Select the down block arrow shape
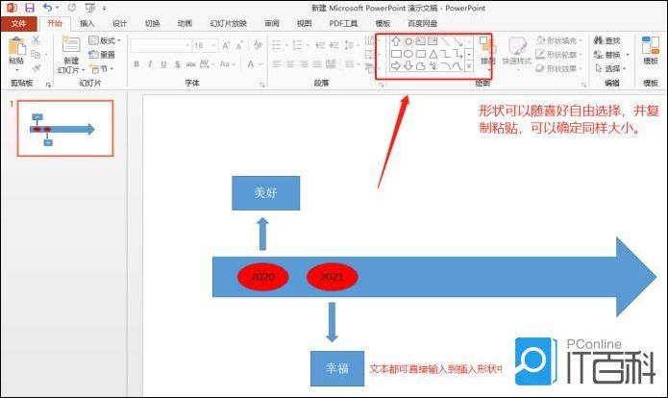 click(408, 66)
